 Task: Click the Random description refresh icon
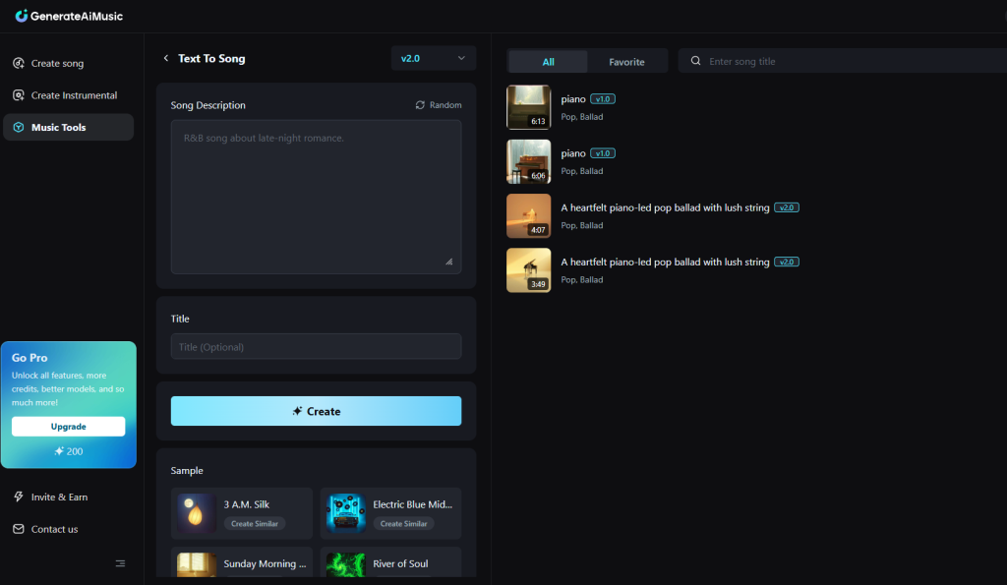tap(422, 104)
